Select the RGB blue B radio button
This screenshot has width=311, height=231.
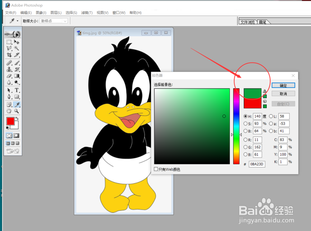[x=246, y=154]
